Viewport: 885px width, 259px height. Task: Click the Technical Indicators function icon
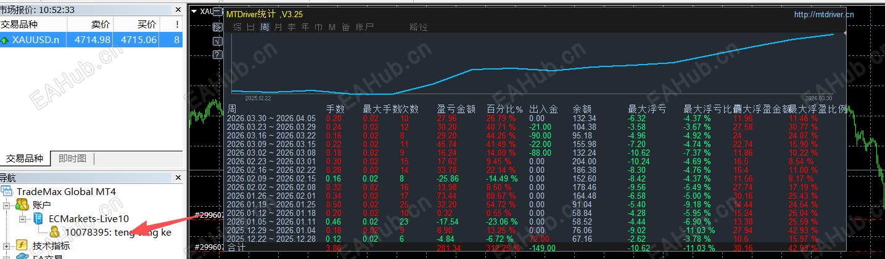tap(22, 245)
